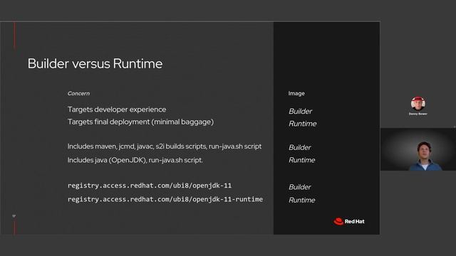Click 'Builder' next to developer experience
This screenshot has width=456, height=256.
(301, 111)
